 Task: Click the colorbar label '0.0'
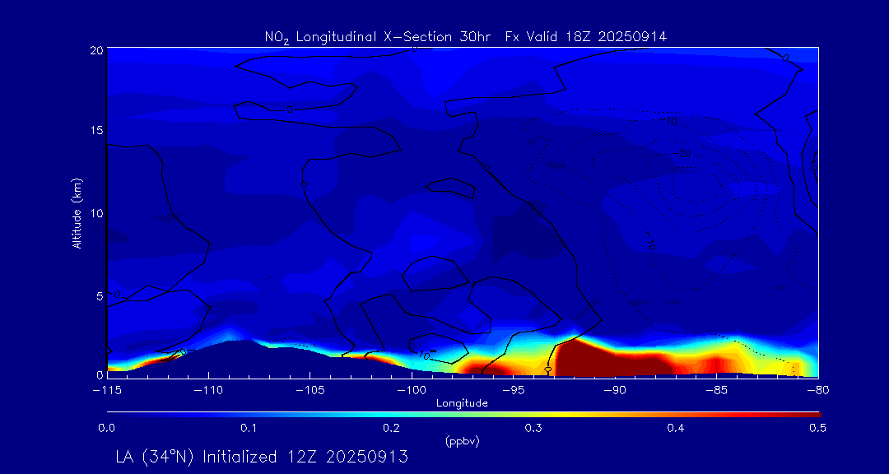point(107,429)
